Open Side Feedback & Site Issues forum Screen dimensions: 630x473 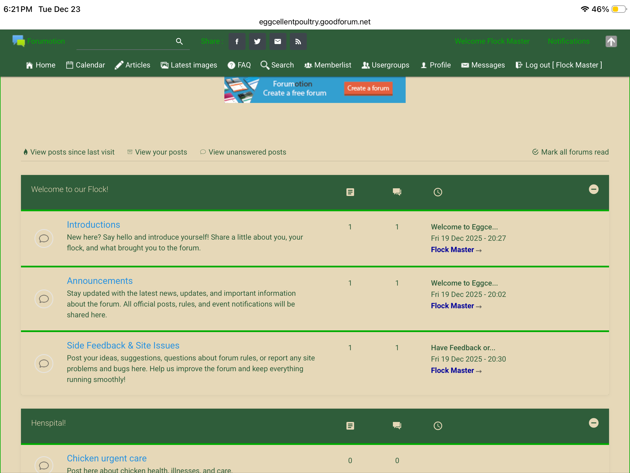(123, 345)
